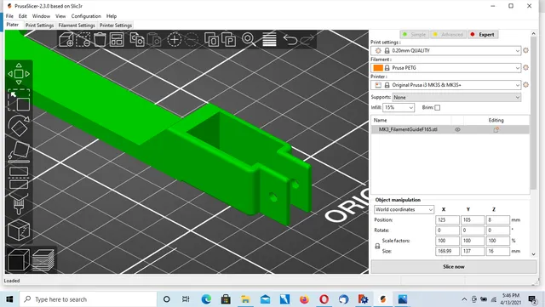This screenshot has width=545, height=307.
Task: Open the Print Settings tab
Action: click(40, 26)
